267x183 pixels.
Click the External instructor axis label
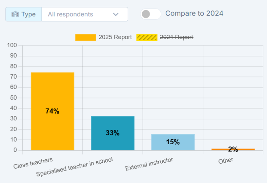point(149,164)
